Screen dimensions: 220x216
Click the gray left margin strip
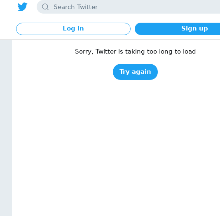6,128
